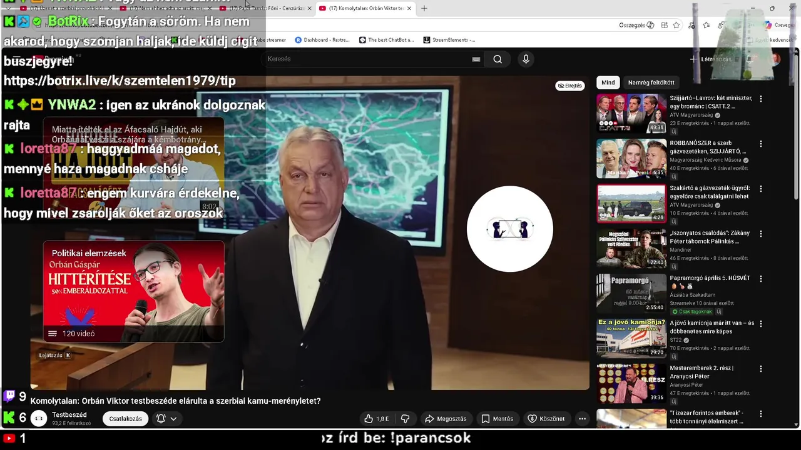Open options menu for Mesteremberek 2. rész video
801x450 pixels.
[x=761, y=369]
